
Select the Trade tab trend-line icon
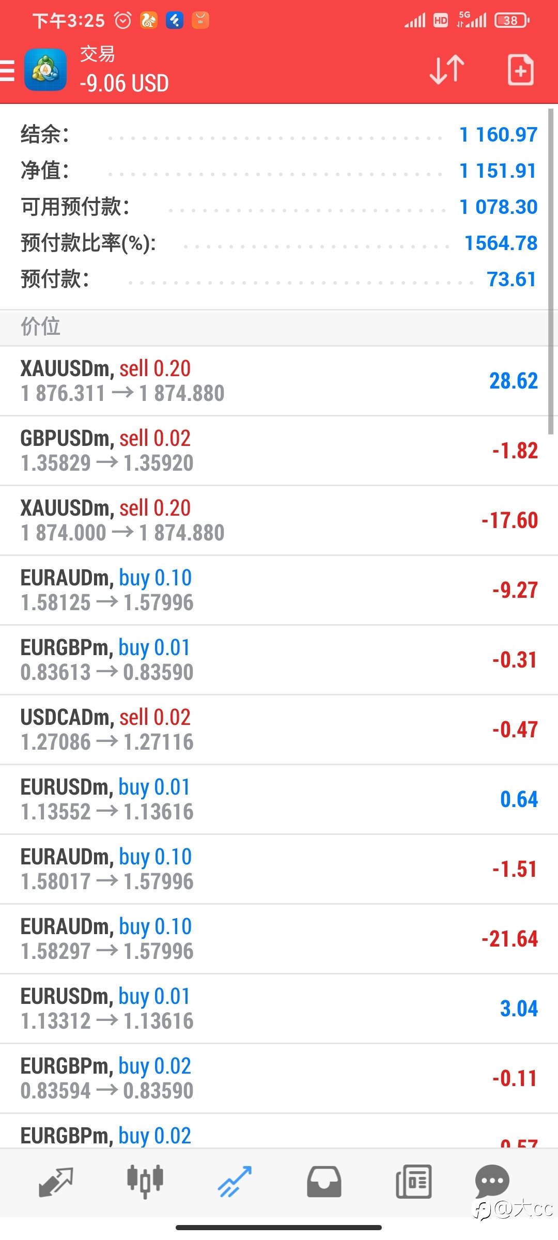coord(235,1181)
